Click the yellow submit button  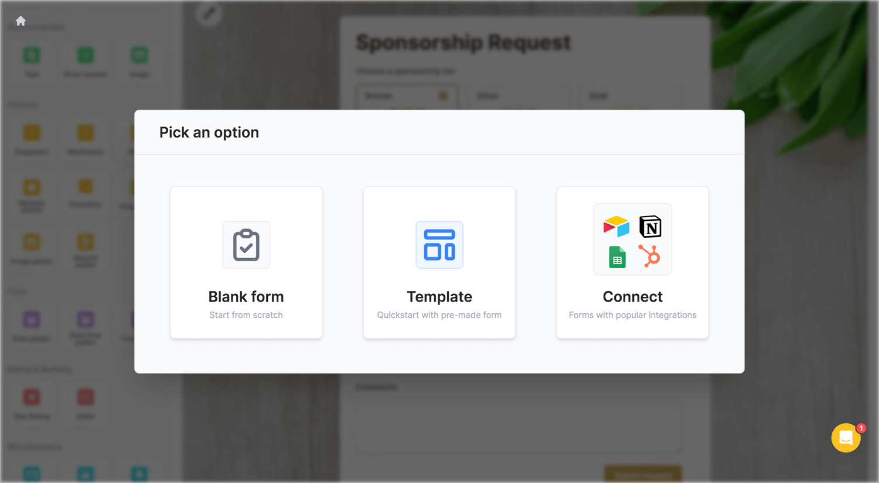pos(643,474)
